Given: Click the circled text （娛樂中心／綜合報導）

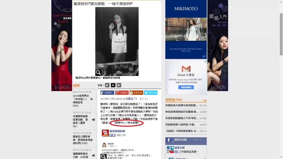Looking at the screenshot, I should point(126,123).
